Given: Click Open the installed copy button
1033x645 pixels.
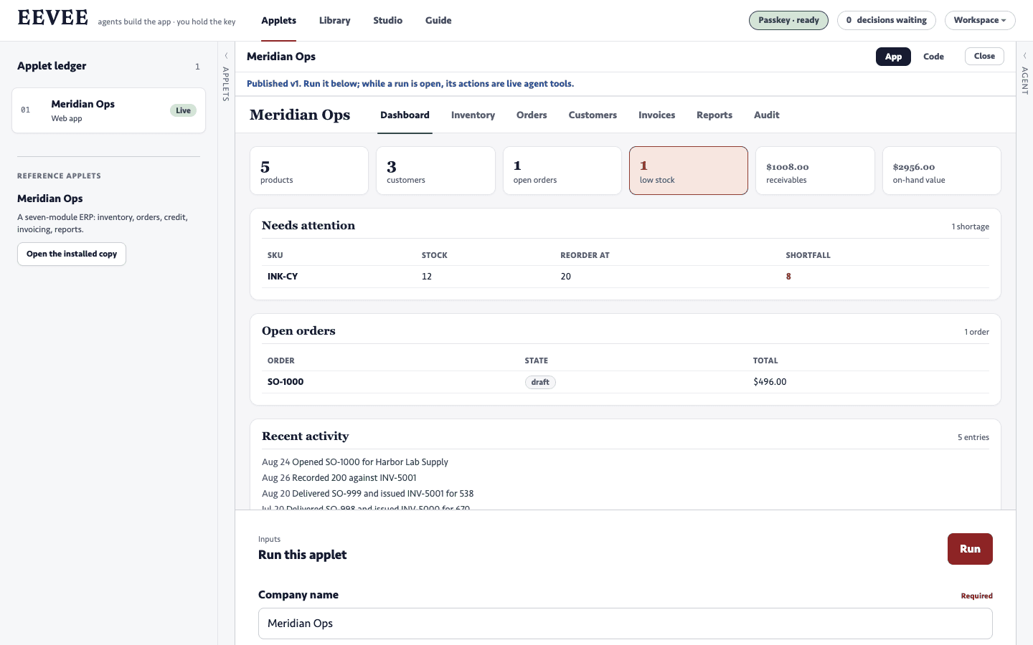Looking at the screenshot, I should click(72, 254).
